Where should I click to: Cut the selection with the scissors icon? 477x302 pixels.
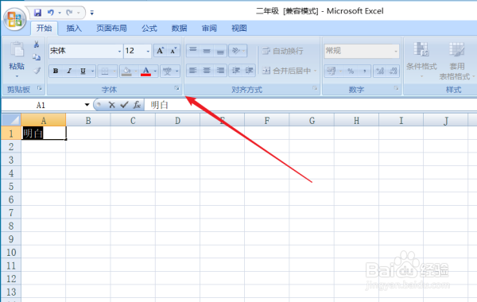(37, 45)
